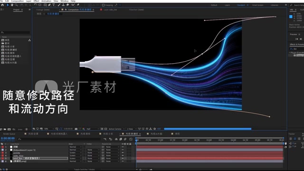Open the Animation menu
Viewport: 304px width, 171px height.
coord(47,1)
